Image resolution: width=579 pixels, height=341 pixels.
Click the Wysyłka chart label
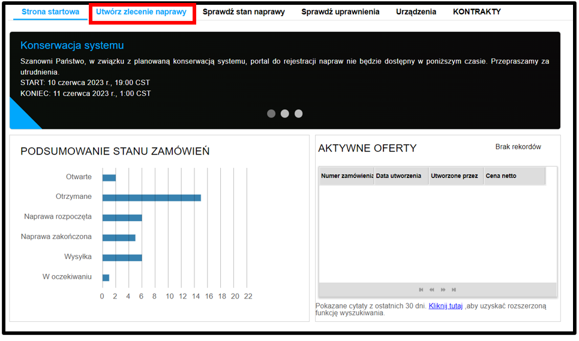click(x=78, y=256)
